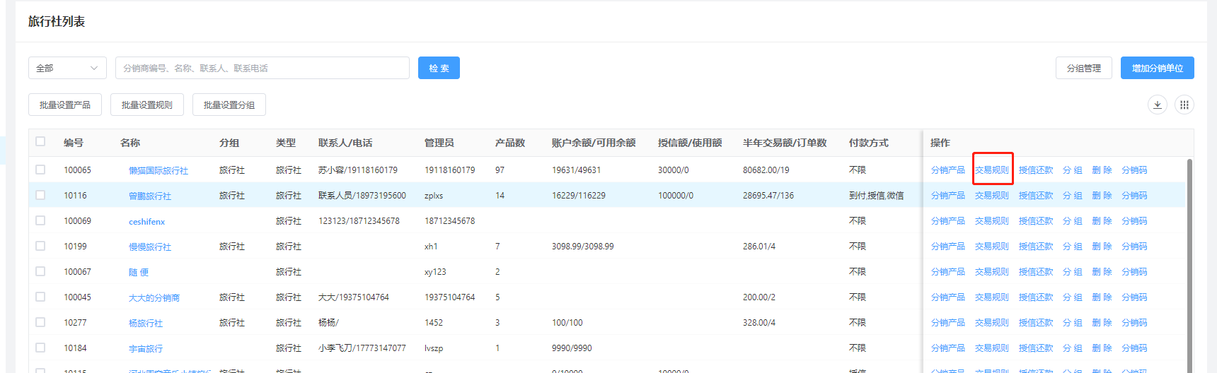Open the 曾鹏旅行社 name link
This screenshot has width=1217, height=373.
[150, 196]
